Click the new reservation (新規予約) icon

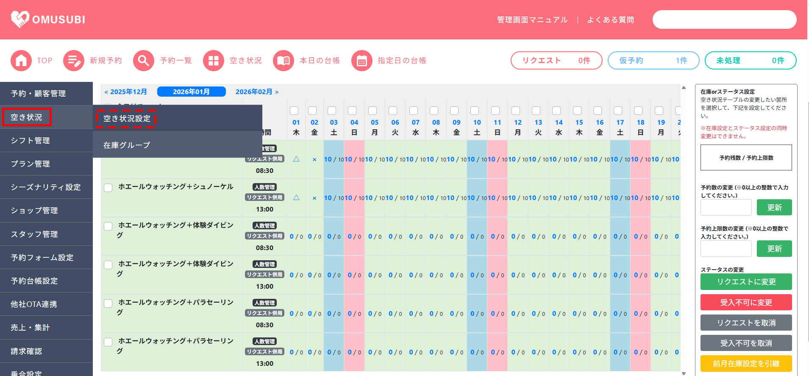coord(74,61)
